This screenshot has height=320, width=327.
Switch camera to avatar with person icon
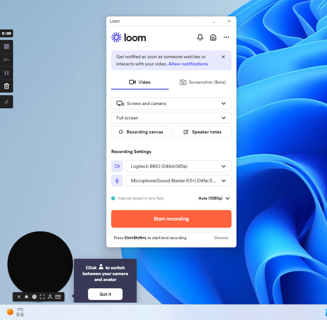point(50,297)
